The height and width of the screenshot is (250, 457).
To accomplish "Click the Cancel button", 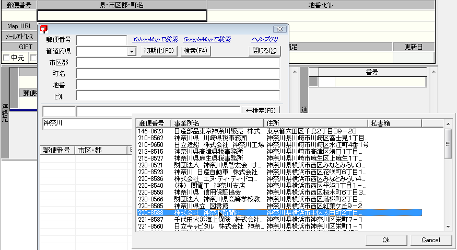I will pyautogui.click(x=431, y=240).
